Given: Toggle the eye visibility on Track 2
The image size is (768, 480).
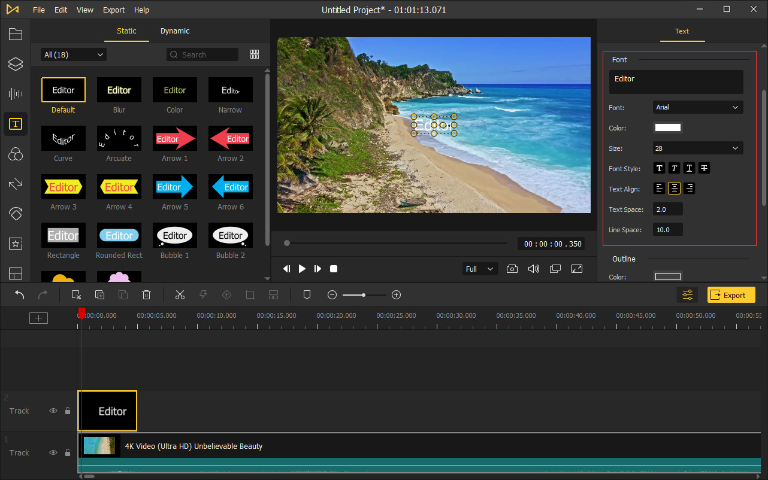Looking at the screenshot, I should [x=53, y=411].
